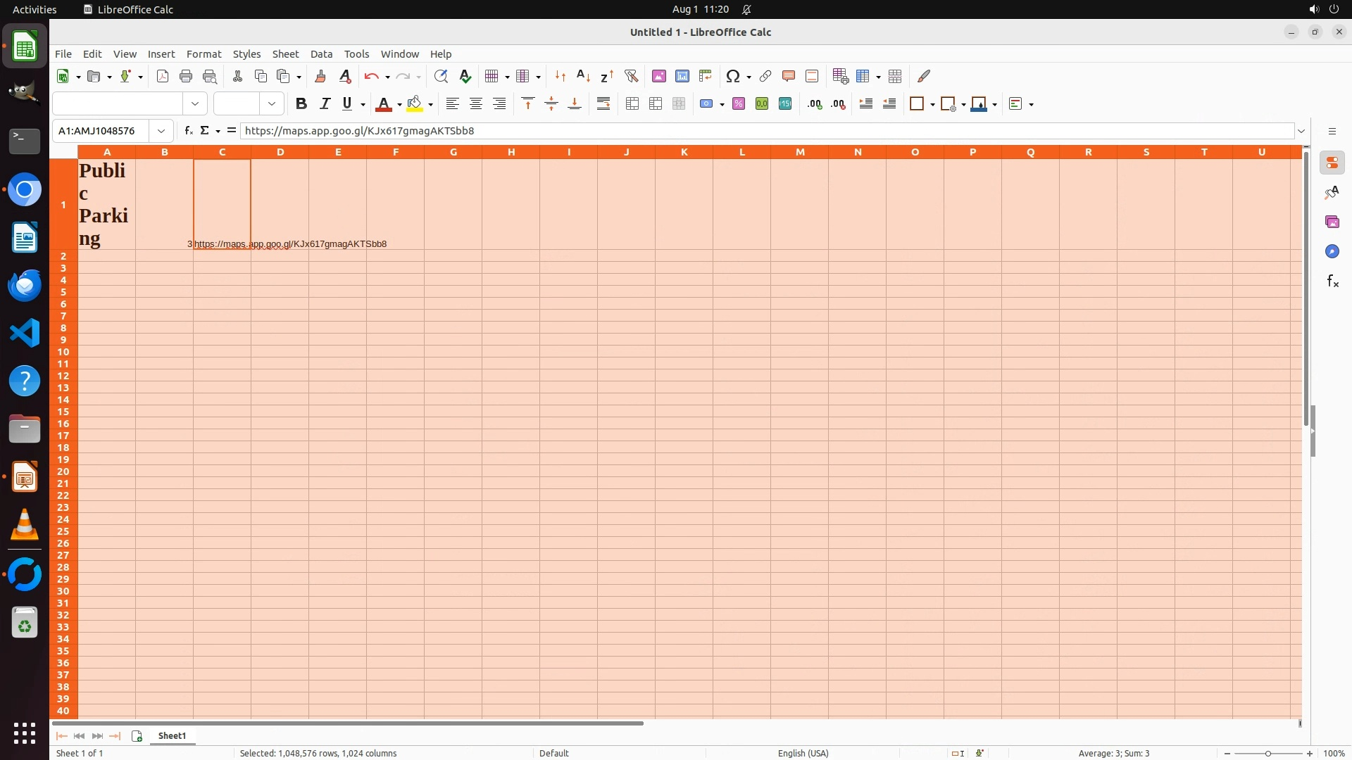The width and height of the screenshot is (1352, 760).
Task: Toggle Wrap Text
Action: coord(603,104)
